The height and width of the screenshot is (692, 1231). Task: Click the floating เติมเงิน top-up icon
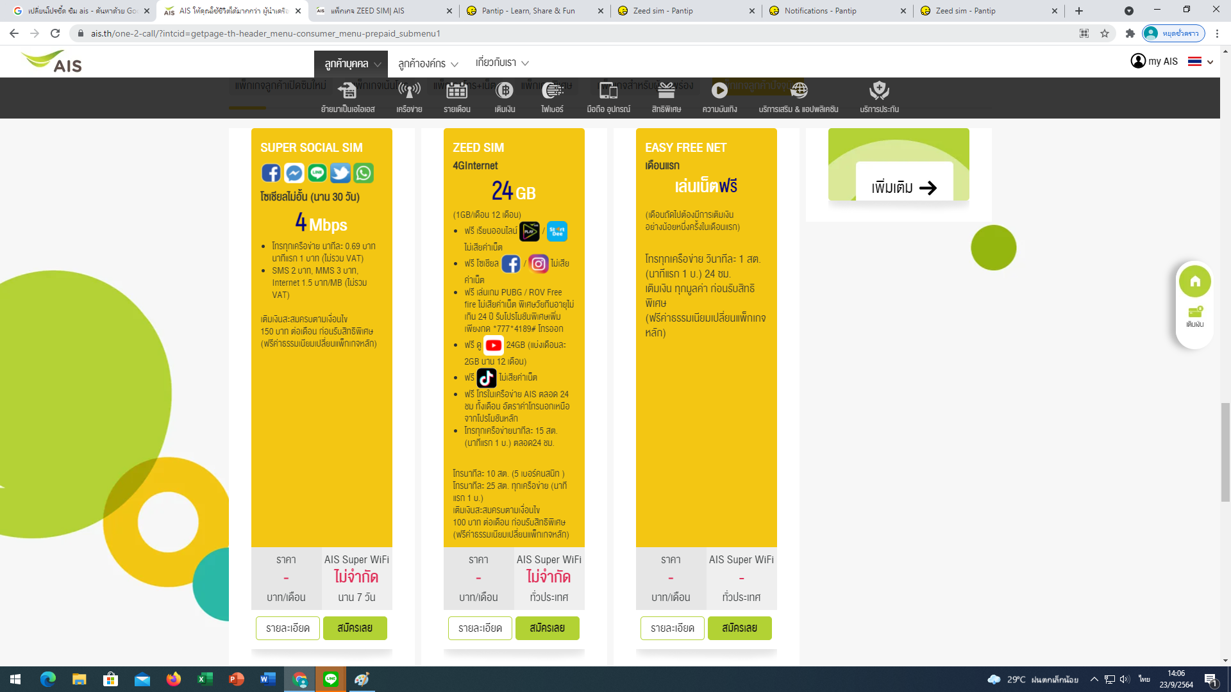click(1195, 317)
